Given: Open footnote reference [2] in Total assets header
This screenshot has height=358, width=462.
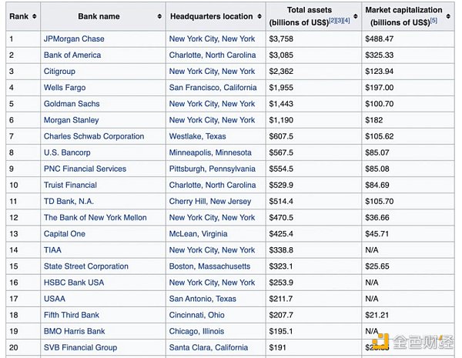Looking at the screenshot, I should click(331, 20).
